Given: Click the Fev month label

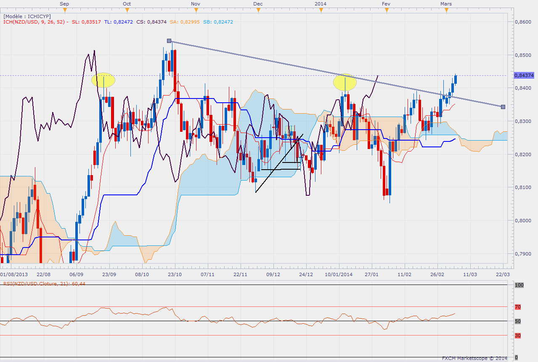Looking at the screenshot, I should (386, 4).
